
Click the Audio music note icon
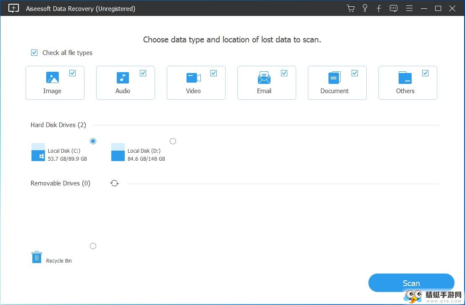[123, 78]
